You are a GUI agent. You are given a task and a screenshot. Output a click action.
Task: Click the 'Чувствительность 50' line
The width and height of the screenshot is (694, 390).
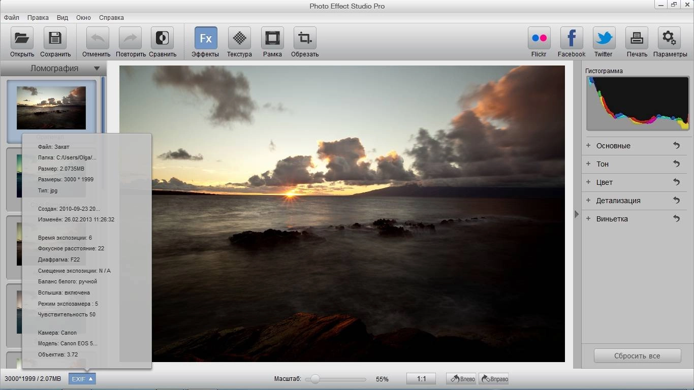point(67,314)
